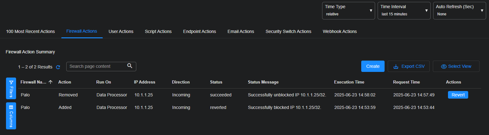Image resolution: width=489 pixels, height=135 pixels.
Task: Go to Endpoint Actions tab
Action: click(x=199, y=31)
